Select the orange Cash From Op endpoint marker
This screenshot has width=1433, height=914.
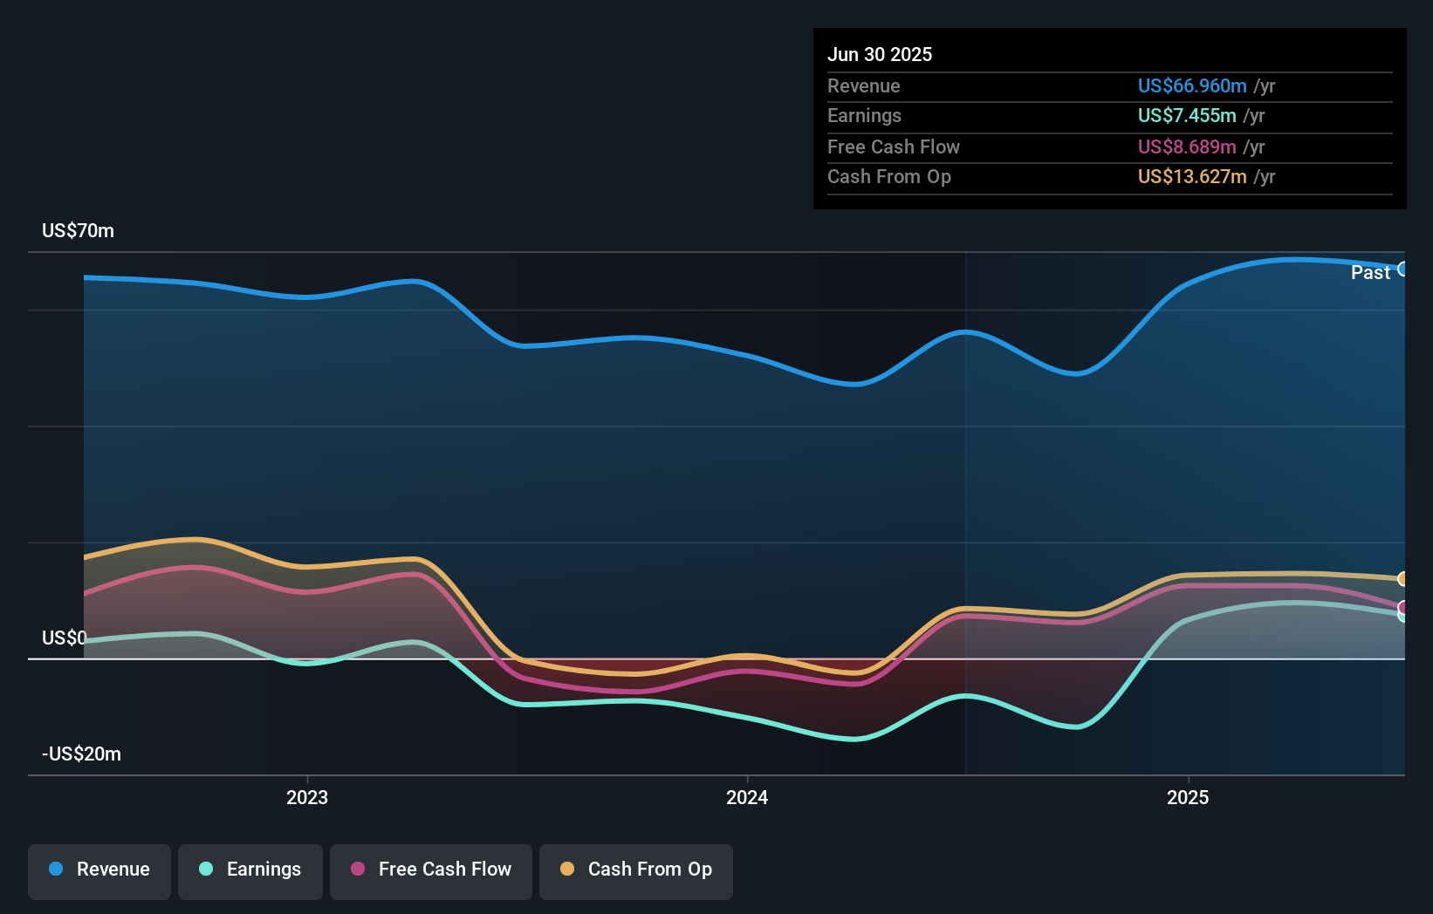[1403, 577]
